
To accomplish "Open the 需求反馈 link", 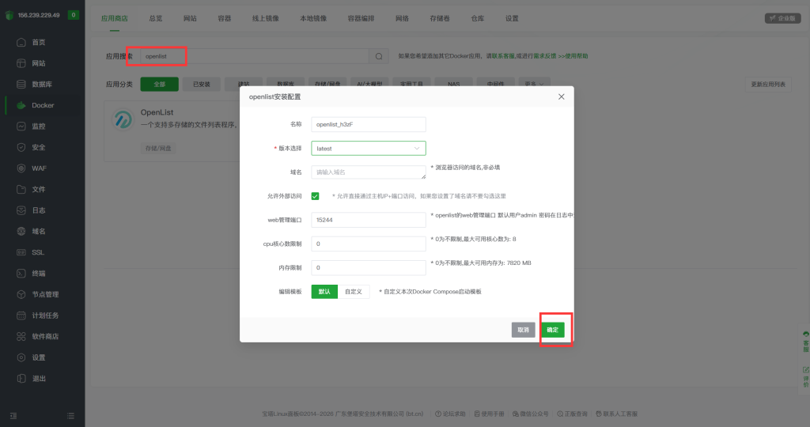I will tap(545, 56).
